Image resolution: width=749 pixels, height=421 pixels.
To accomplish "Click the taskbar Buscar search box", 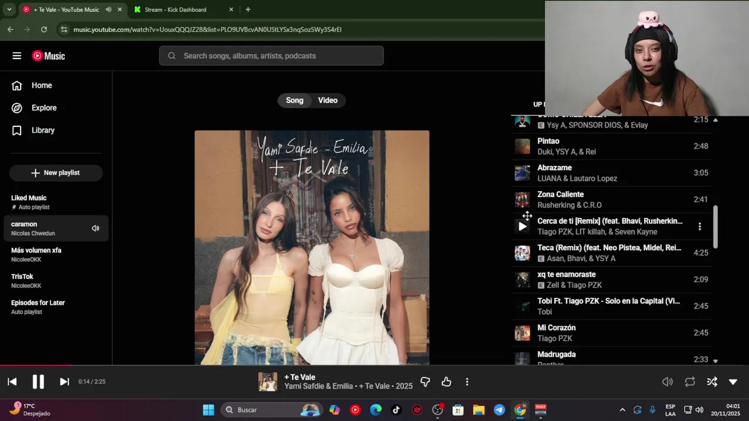I will coord(272,410).
